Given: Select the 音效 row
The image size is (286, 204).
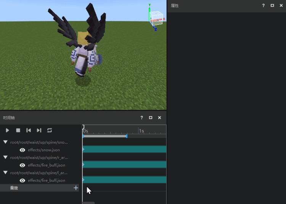Looking at the screenshot, I should click(14, 188).
